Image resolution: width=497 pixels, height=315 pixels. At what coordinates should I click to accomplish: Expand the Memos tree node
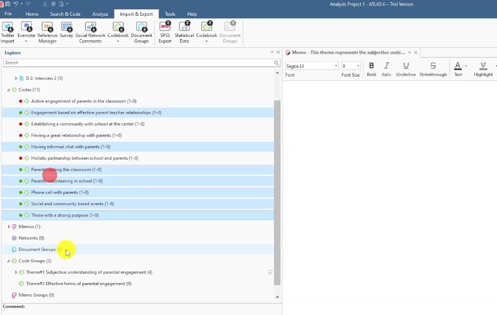click(9, 226)
